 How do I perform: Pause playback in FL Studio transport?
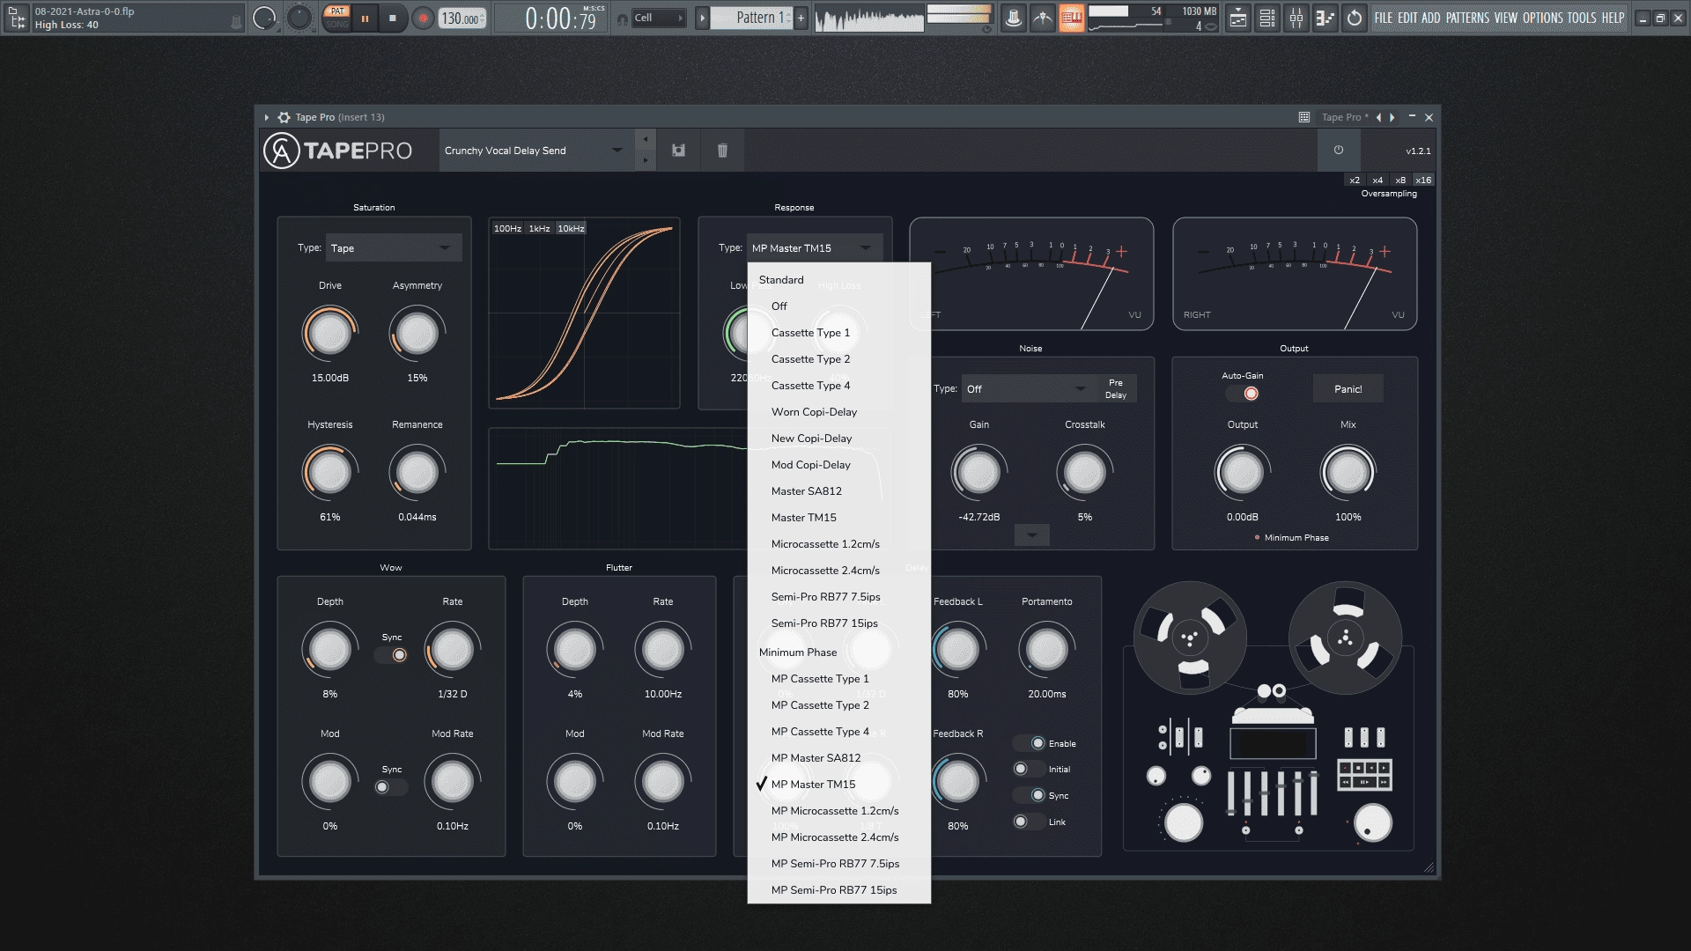pyautogui.click(x=365, y=18)
